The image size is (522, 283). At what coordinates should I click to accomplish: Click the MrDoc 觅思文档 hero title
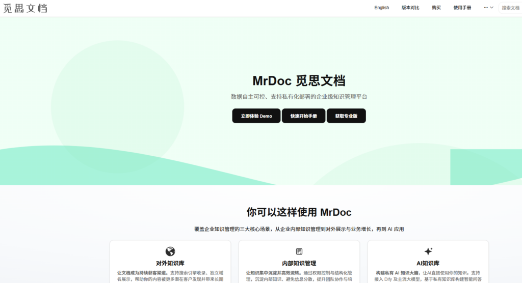tap(299, 81)
